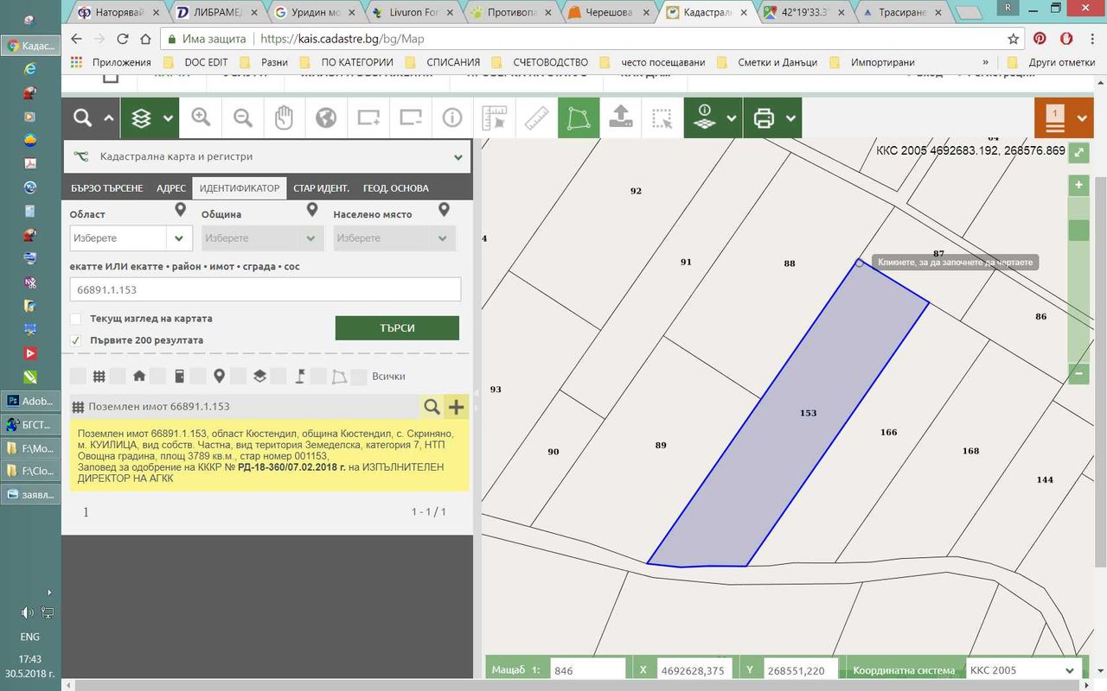Viewport: 1107px width, 691px height.
Task: Click the Мащаб scale field 846
Action: pyautogui.click(x=587, y=670)
